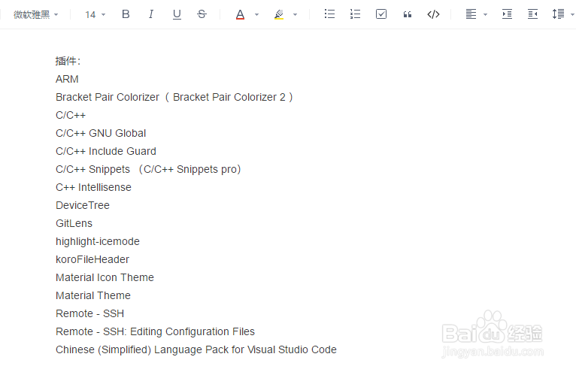The height and width of the screenshot is (372, 576).
Task: Insert a checkbox to-do item
Action: click(381, 14)
